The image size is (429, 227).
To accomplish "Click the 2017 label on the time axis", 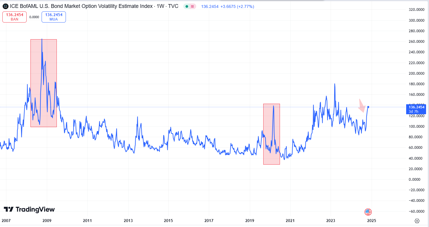I will click(x=209, y=221).
